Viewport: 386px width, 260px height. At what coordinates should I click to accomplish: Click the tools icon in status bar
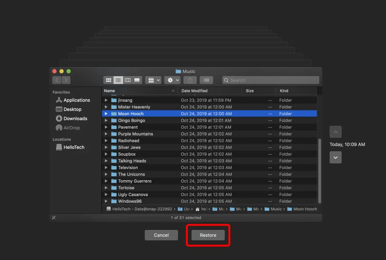54,218
